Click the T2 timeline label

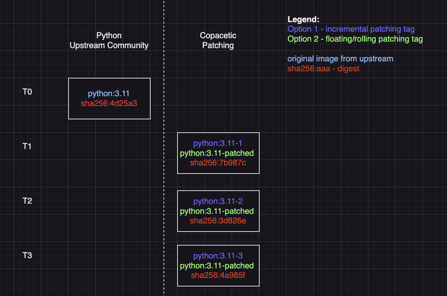pos(27,201)
